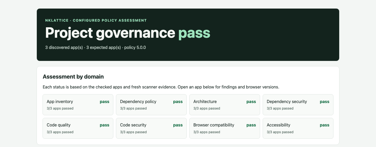
Task: Open the Dependency security domain card
Action: [298, 105]
